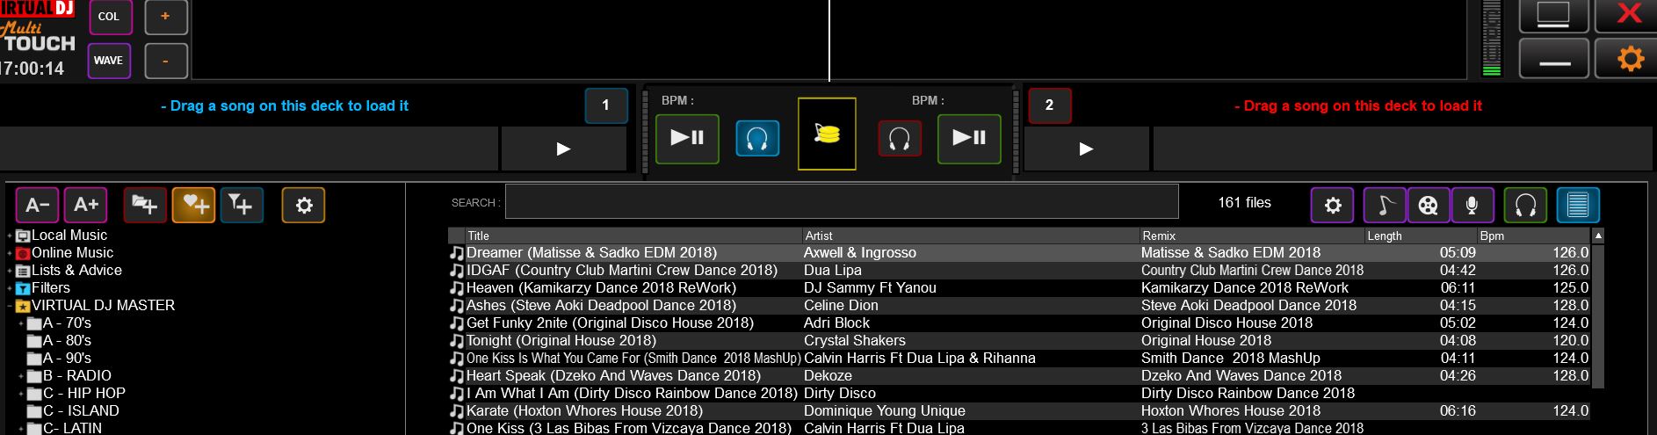Toggle play/pause for left deck
Image resolution: width=1657 pixels, height=435 pixels.
click(x=687, y=138)
